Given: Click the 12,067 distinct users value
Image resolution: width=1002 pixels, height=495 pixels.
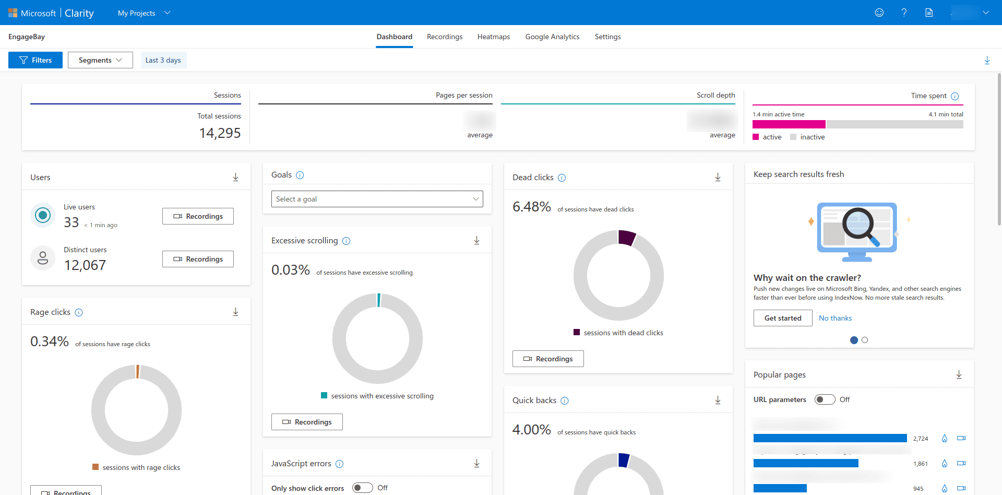Looking at the screenshot, I should tap(85, 265).
